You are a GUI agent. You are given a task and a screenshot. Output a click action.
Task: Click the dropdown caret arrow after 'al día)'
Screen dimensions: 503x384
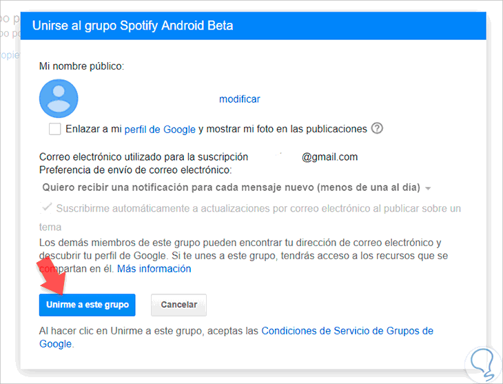[428, 188]
